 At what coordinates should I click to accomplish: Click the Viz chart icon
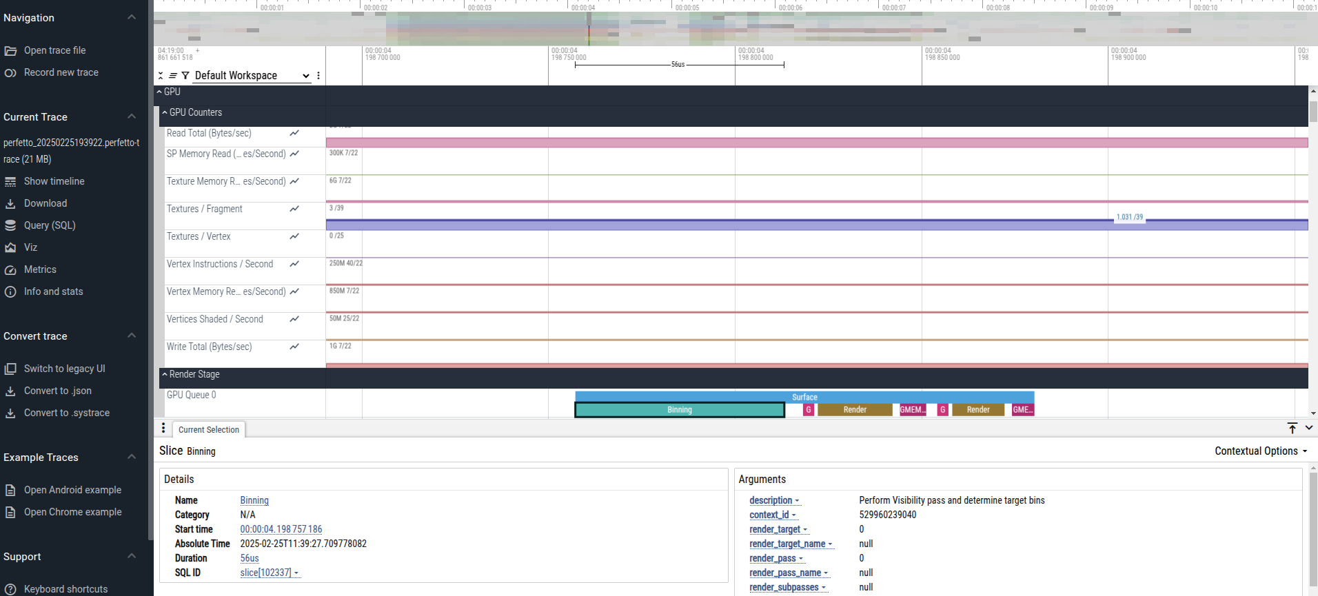(10, 247)
